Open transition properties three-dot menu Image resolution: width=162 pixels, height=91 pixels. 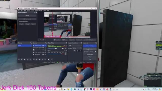[x=80, y=51]
